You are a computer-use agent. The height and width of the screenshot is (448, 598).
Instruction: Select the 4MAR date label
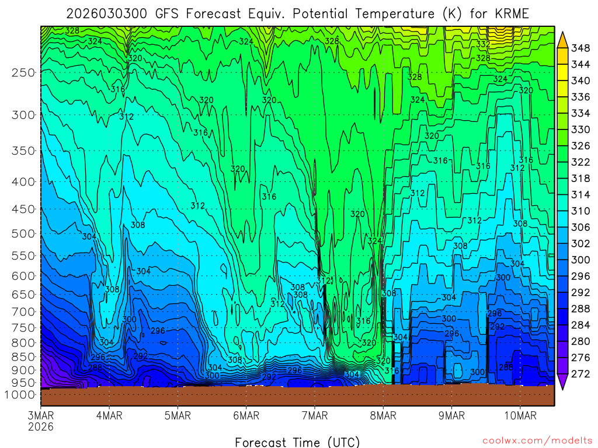[x=109, y=415]
